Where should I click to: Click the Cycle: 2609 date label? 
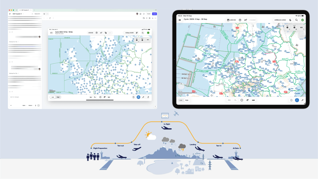pyautogui.click(x=196, y=19)
